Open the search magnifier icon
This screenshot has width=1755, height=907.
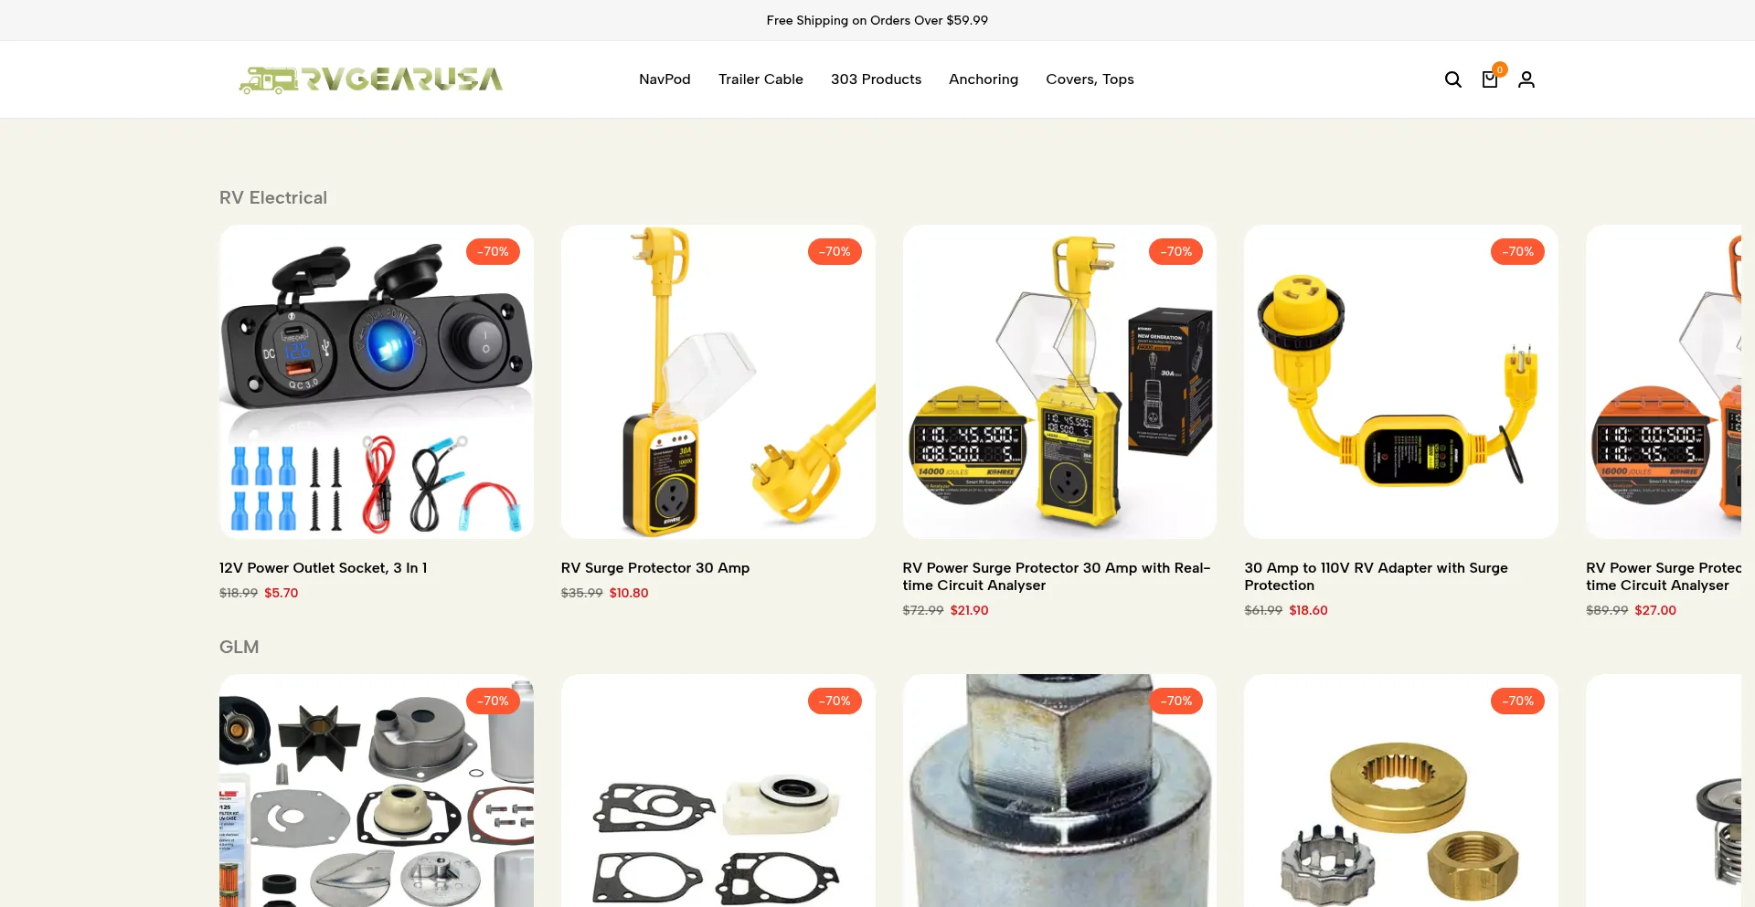(x=1452, y=79)
